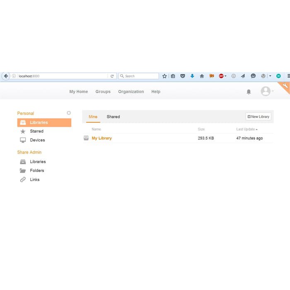The height and width of the screenshot is (290, 290).
Task: Go to browser home page icon
Action: [x=202, y=76]
